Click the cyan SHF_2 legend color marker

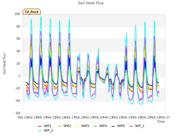point(40,131)
